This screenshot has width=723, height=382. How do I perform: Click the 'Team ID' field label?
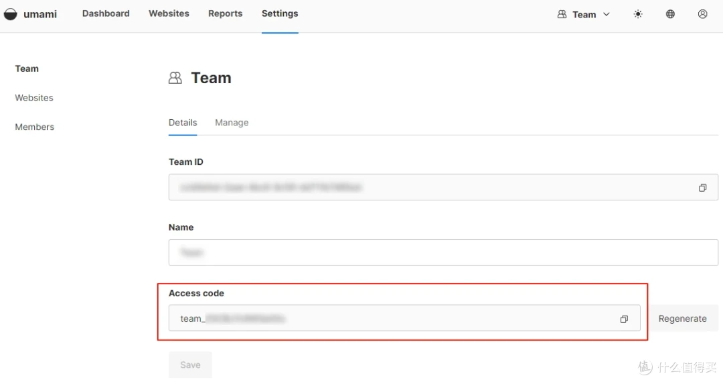[x=186, y=162]
